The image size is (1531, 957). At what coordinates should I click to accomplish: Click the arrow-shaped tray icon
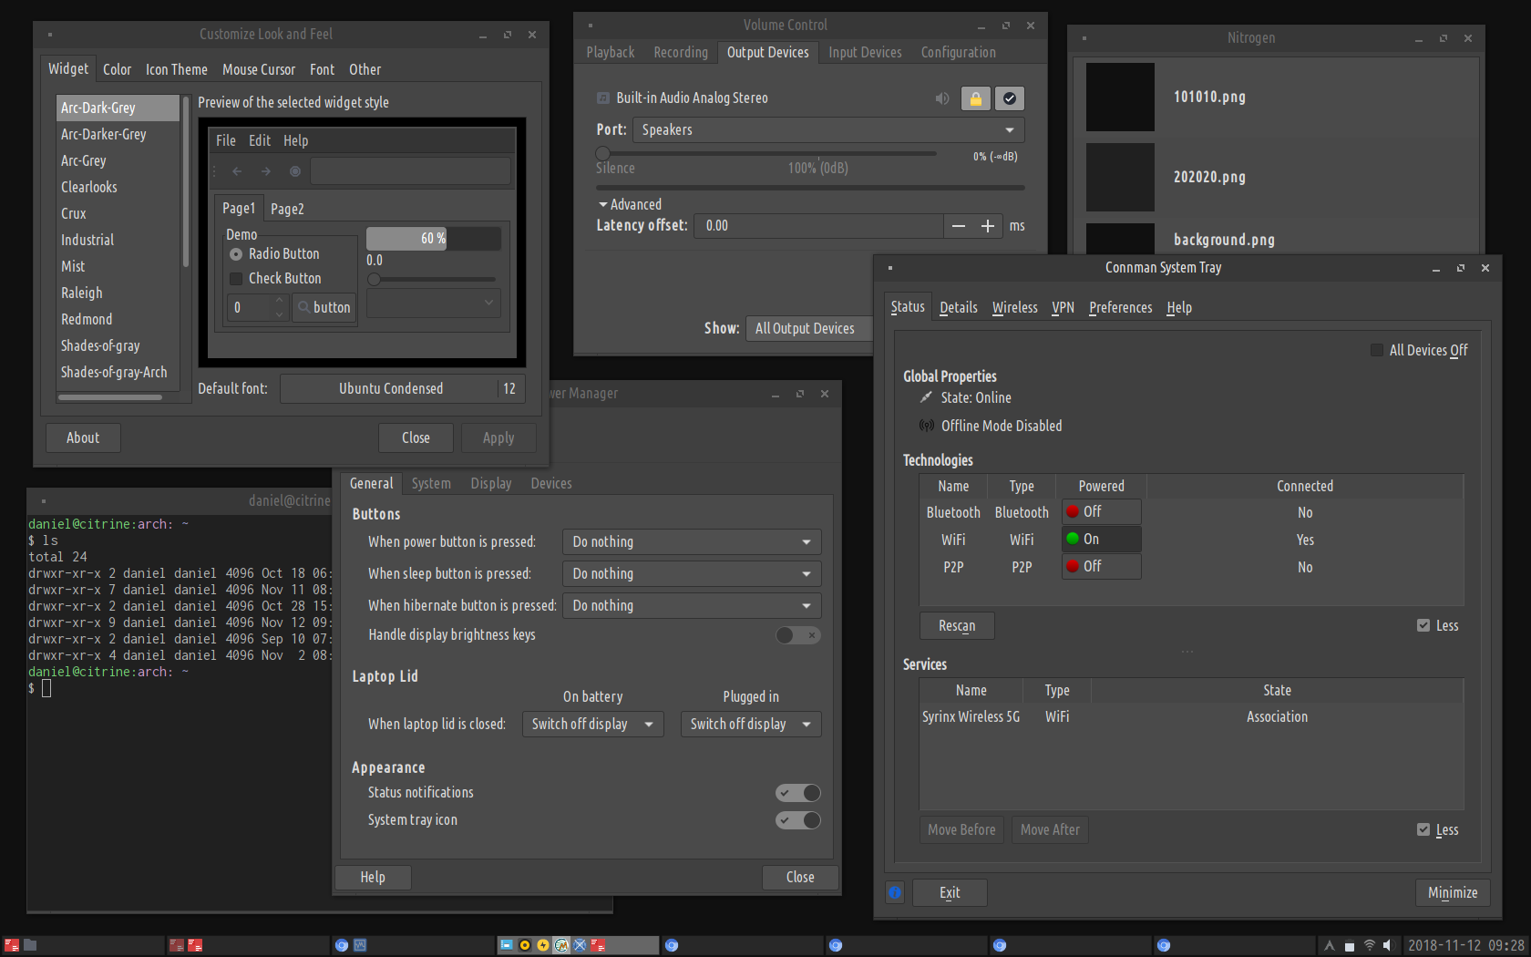coord(1330,946)
